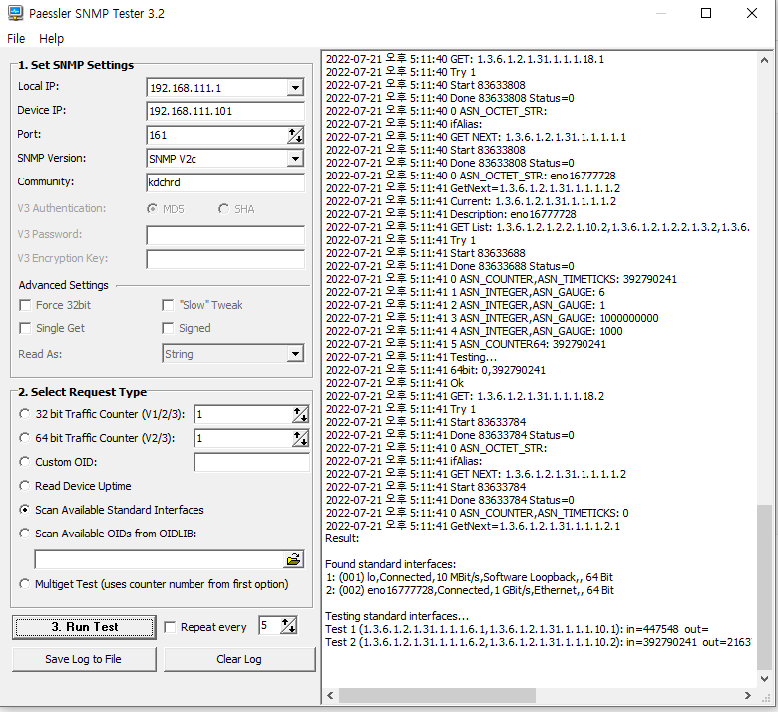Click the 'Found standard interfaces:' log line
This screenshot has width=778, height=712.
pyautogui.click(x=390, y=564)
